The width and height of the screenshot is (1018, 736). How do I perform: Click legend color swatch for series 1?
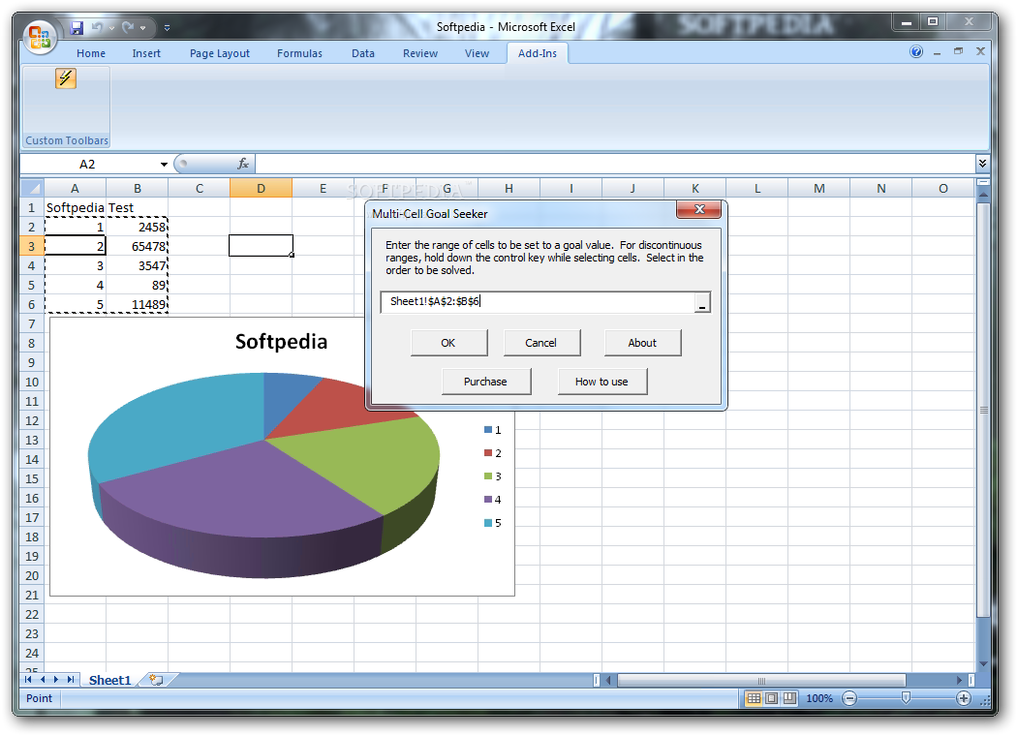[487, 430]
